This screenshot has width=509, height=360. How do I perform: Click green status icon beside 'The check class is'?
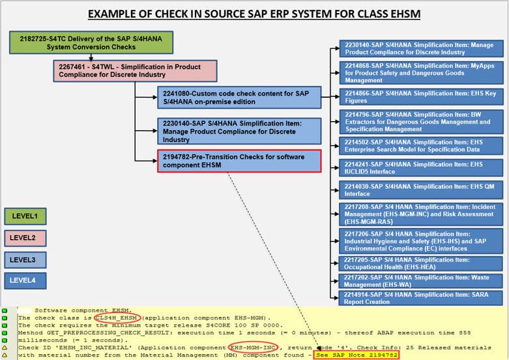tap(5, 318)
